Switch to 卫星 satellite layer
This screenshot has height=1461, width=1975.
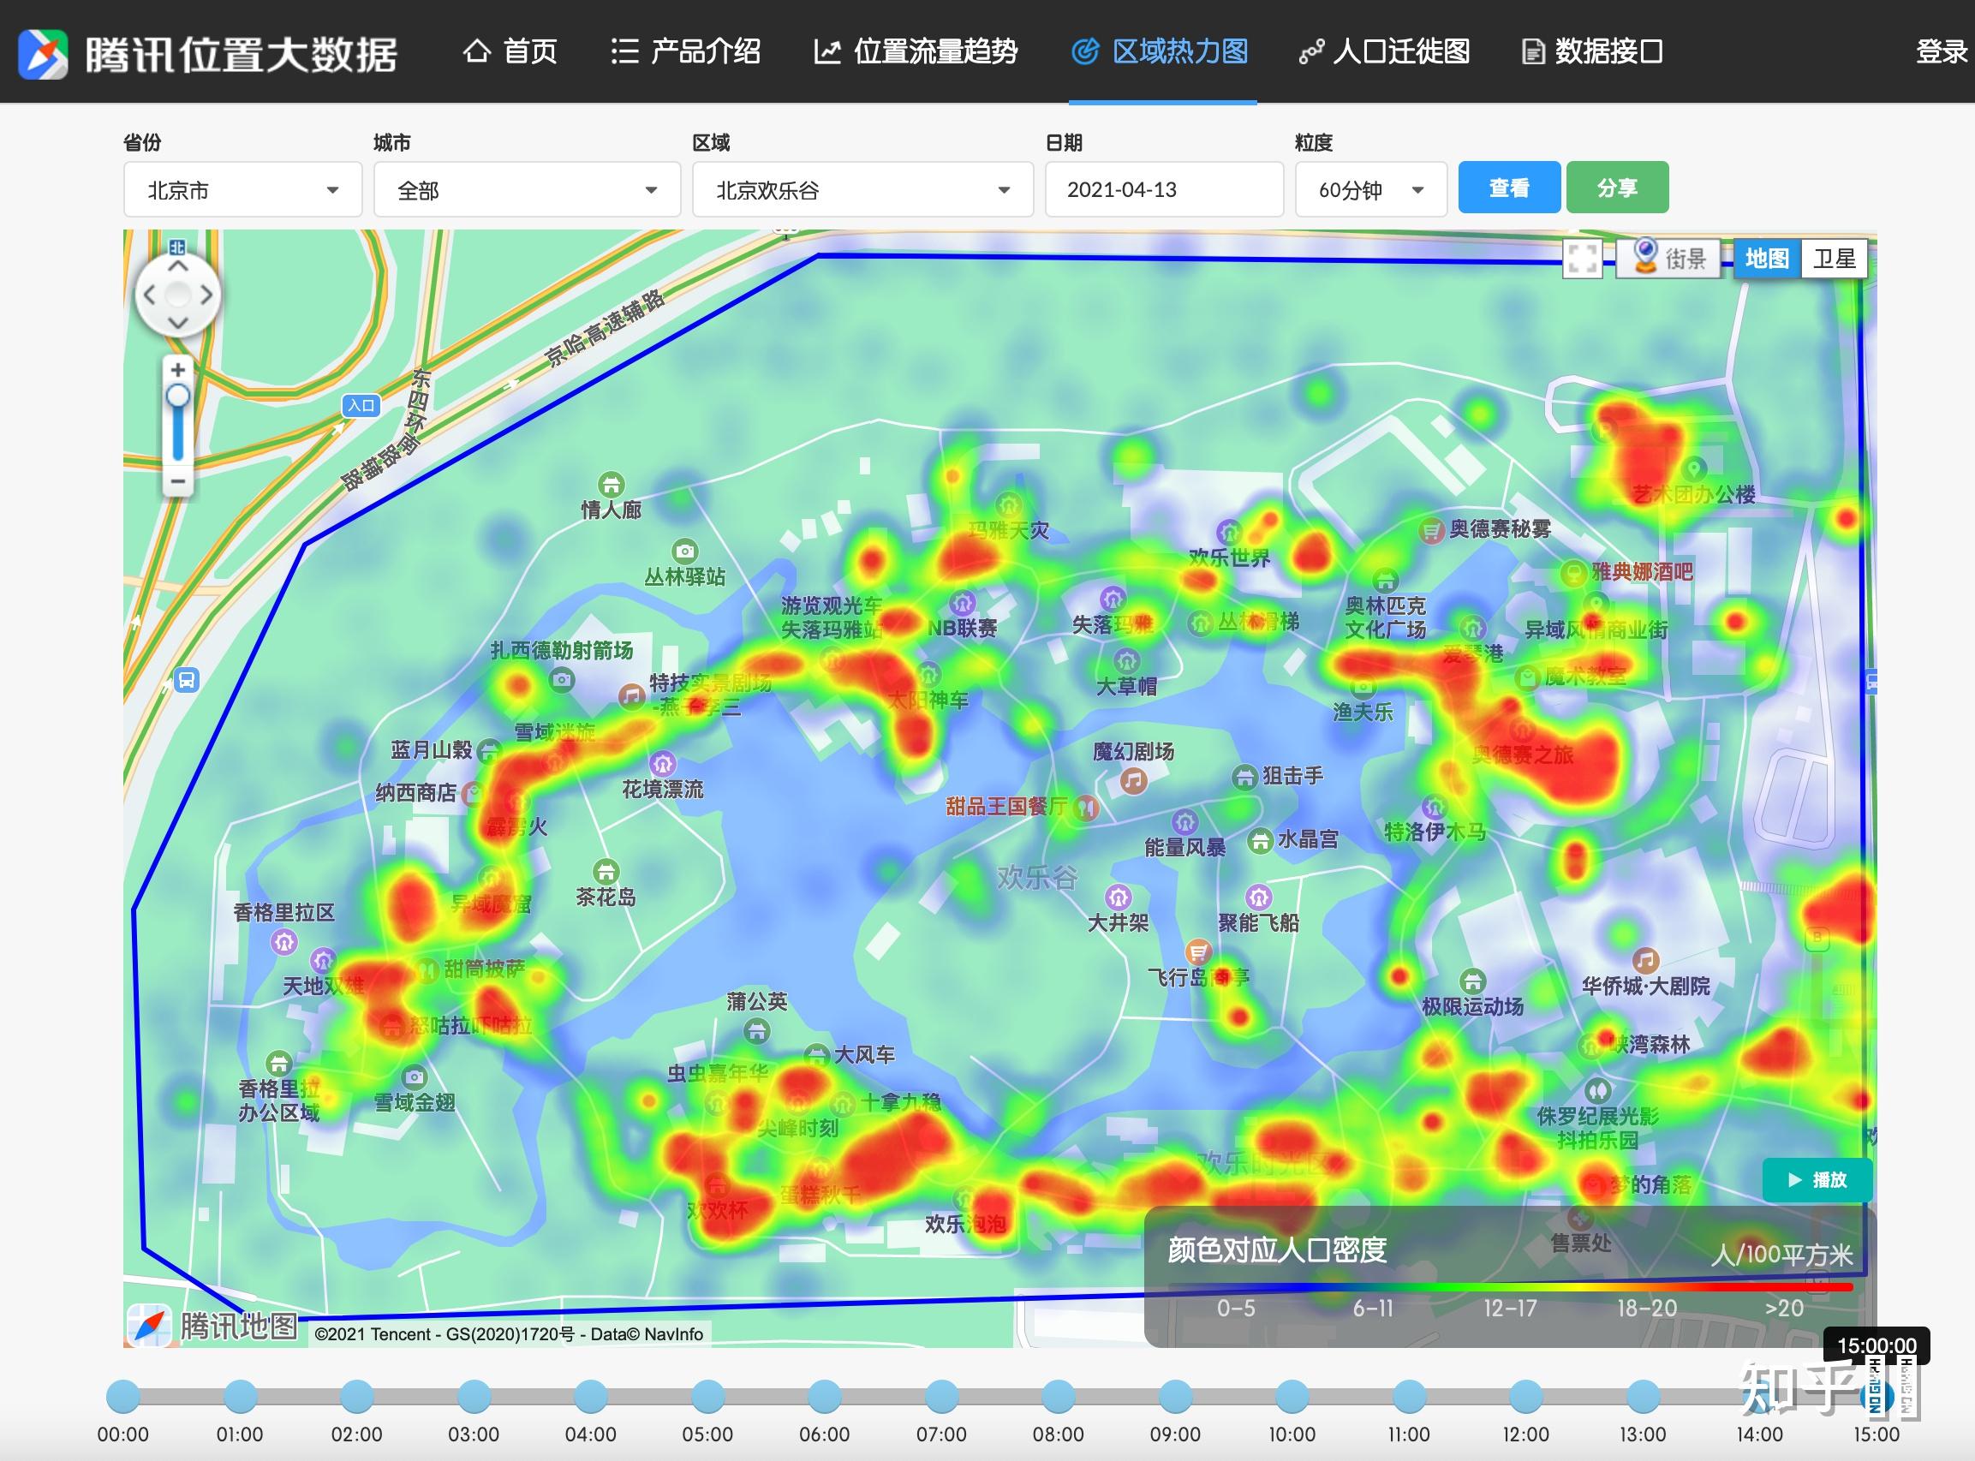[1835, 259]
